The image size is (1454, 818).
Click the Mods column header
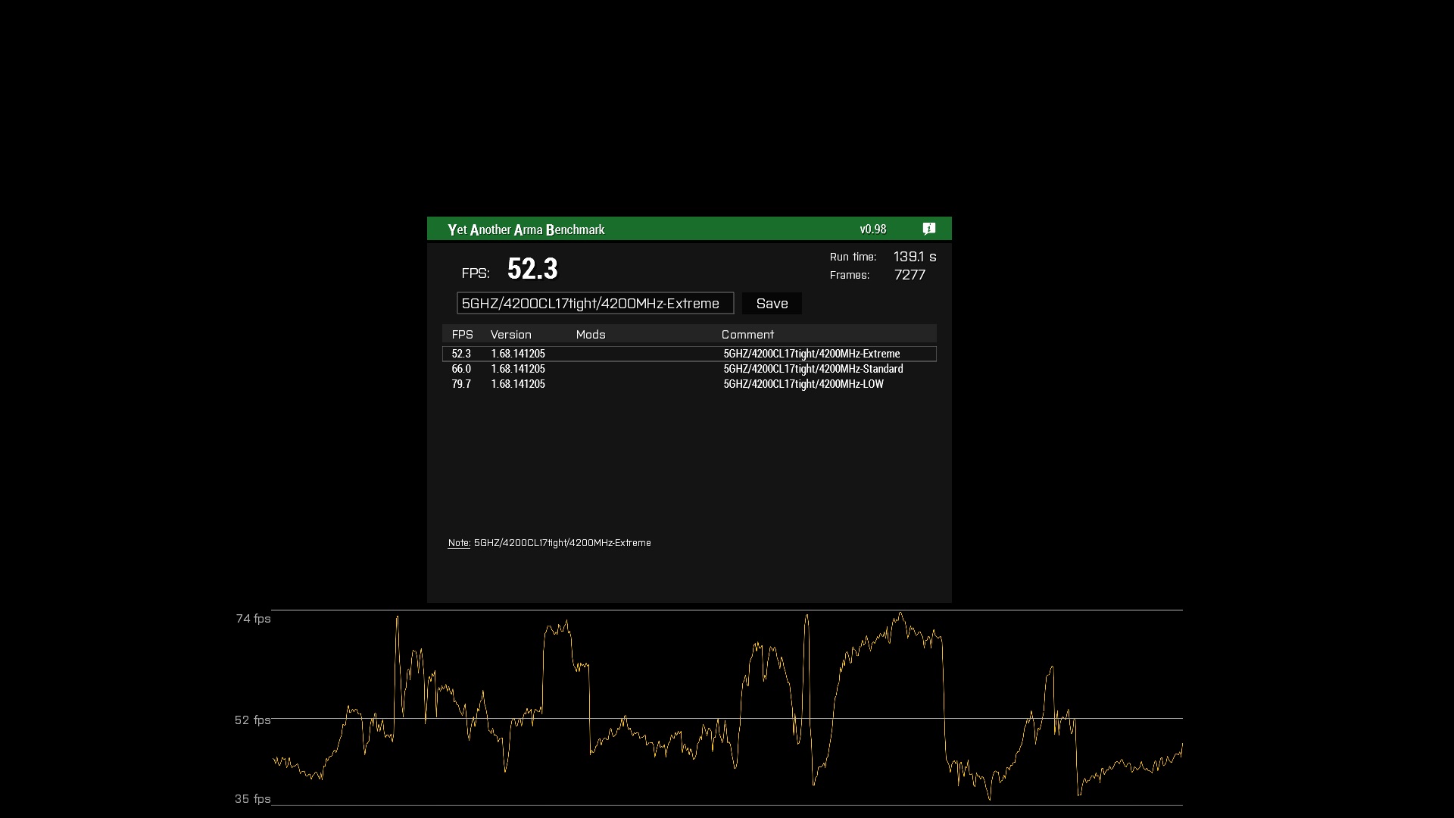click(x=591, y=335)
